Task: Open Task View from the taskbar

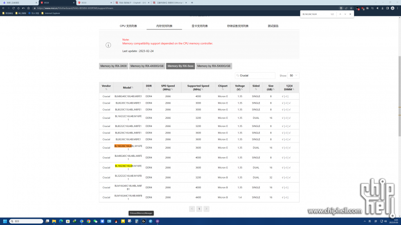Action: [x=47, y=221]
